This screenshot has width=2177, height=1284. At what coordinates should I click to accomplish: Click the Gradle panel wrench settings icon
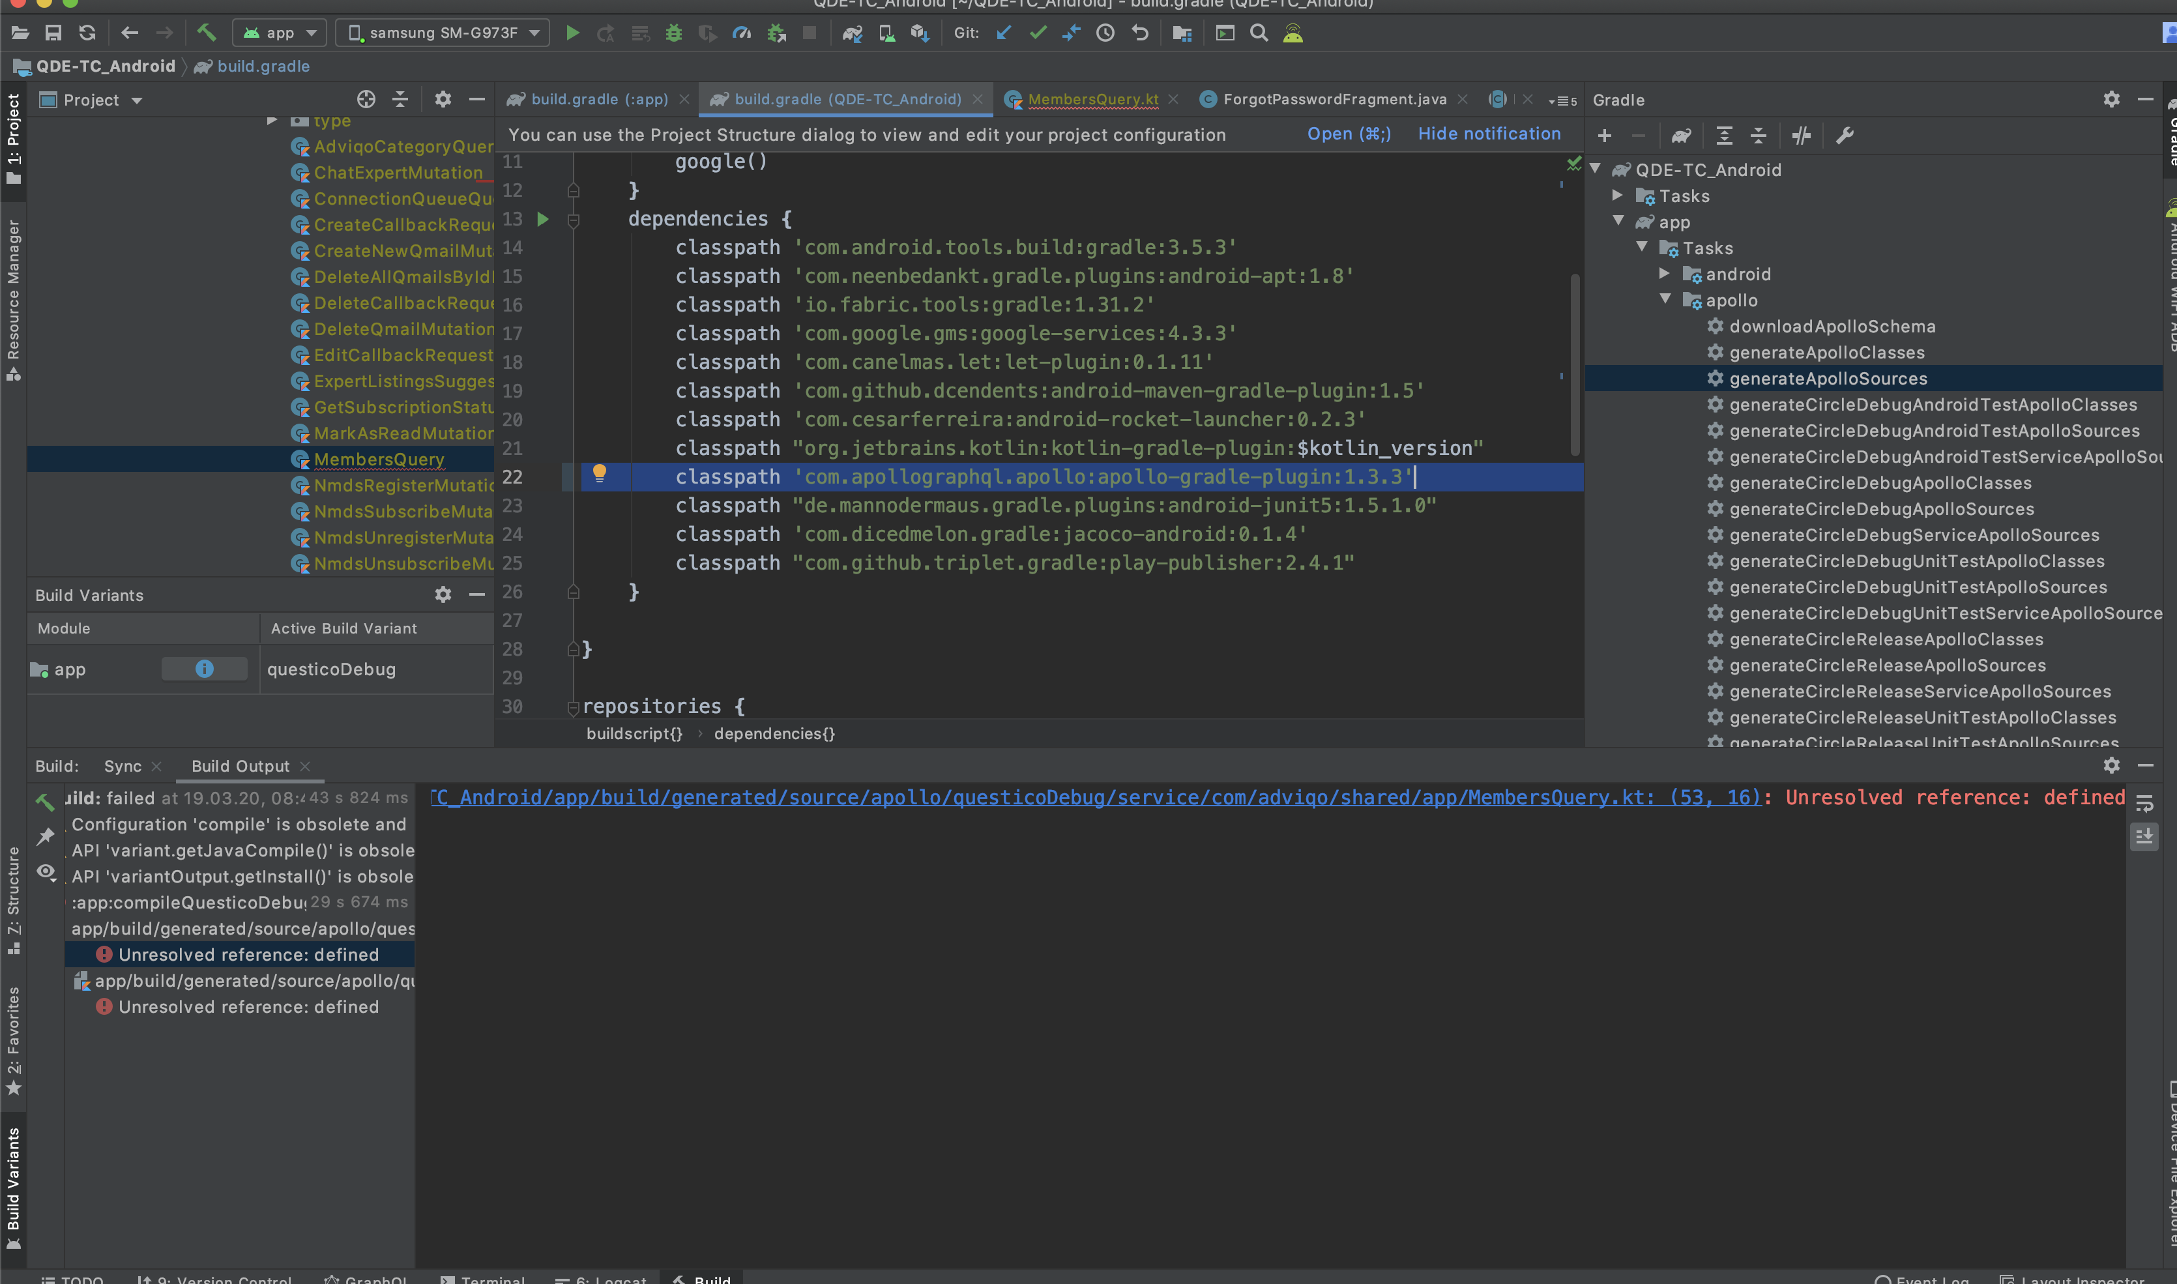tap(1844, 136)
